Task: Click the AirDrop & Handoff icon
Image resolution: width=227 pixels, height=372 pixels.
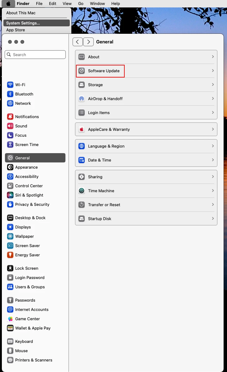Action: (x=82, y=99)
